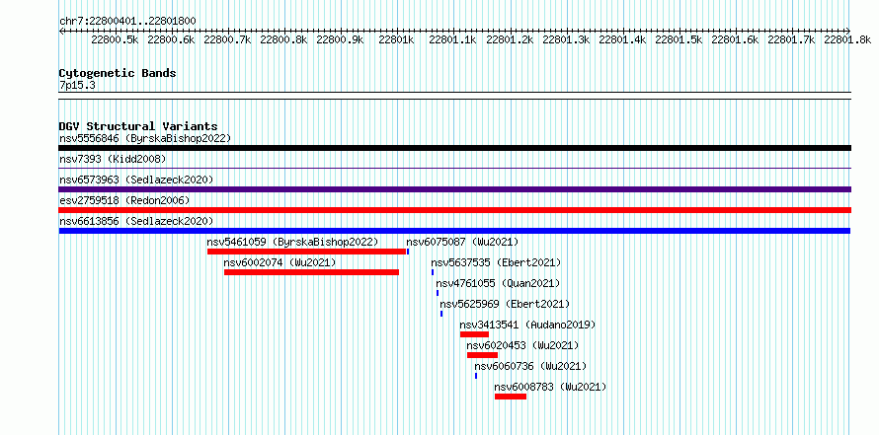This screenshot has width=879, height=435.
Task: Open nsv6020453 (Wu2021) label
Action: (522, 345)
